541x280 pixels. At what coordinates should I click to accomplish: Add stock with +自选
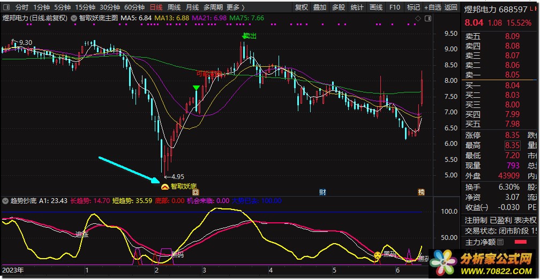[x=433, y=7]
